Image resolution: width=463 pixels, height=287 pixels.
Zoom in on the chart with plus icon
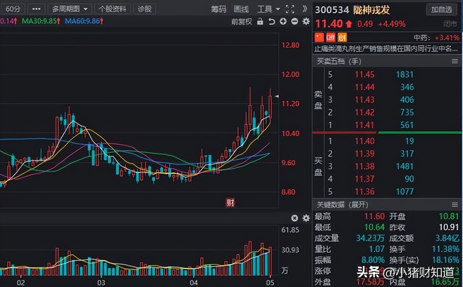point(283,22)
